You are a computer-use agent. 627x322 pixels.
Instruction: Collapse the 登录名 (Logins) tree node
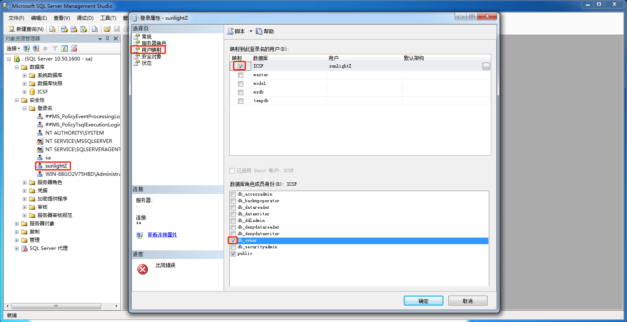[25, 108]
